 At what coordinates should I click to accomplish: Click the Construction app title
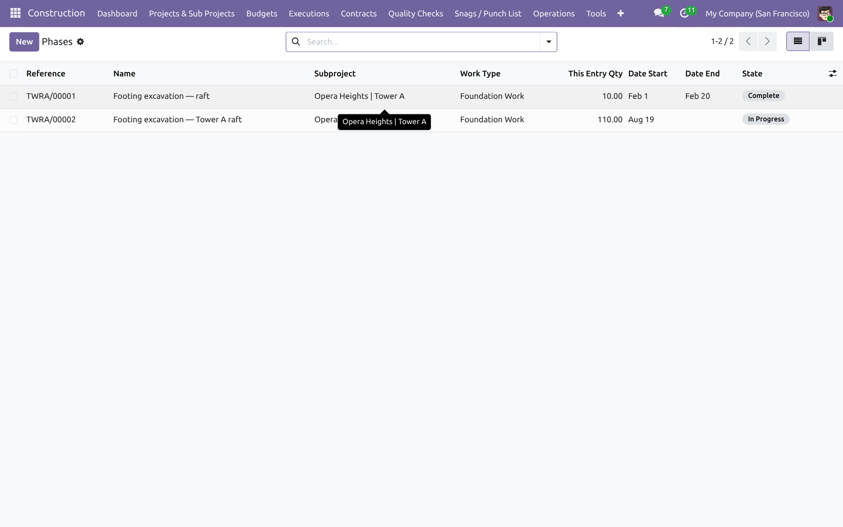point(56,13)
